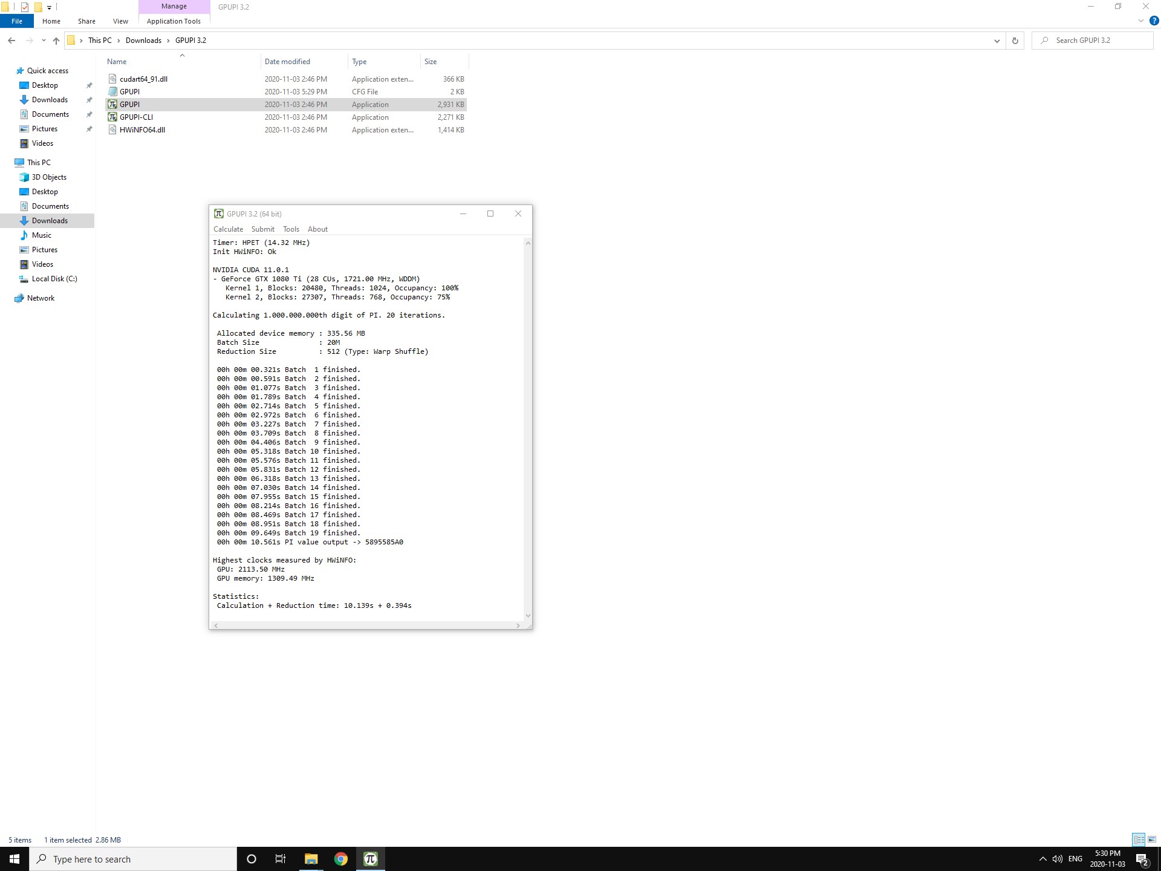Show hidden system tray icons

tap(1042, 859)
